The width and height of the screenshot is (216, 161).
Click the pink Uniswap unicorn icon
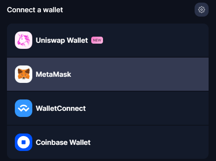[x=24, y=40]
